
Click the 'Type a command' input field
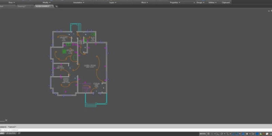tap(136, 130)
